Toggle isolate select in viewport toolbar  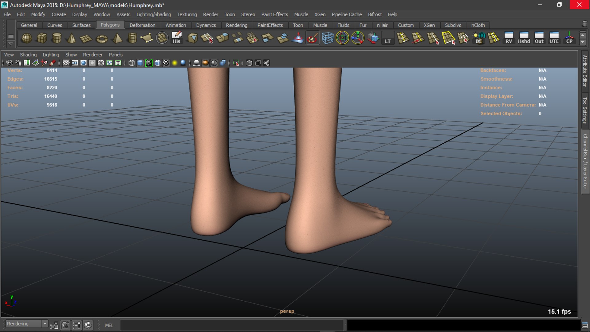236,63
